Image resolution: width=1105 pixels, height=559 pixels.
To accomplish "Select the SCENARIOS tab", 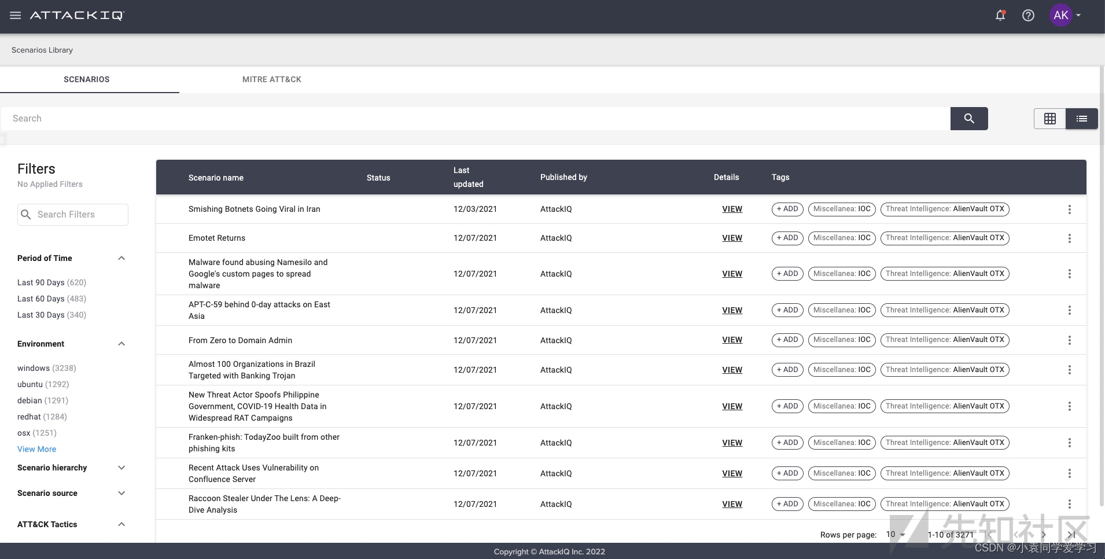I will pyautogui.click(x=87, y=79).
